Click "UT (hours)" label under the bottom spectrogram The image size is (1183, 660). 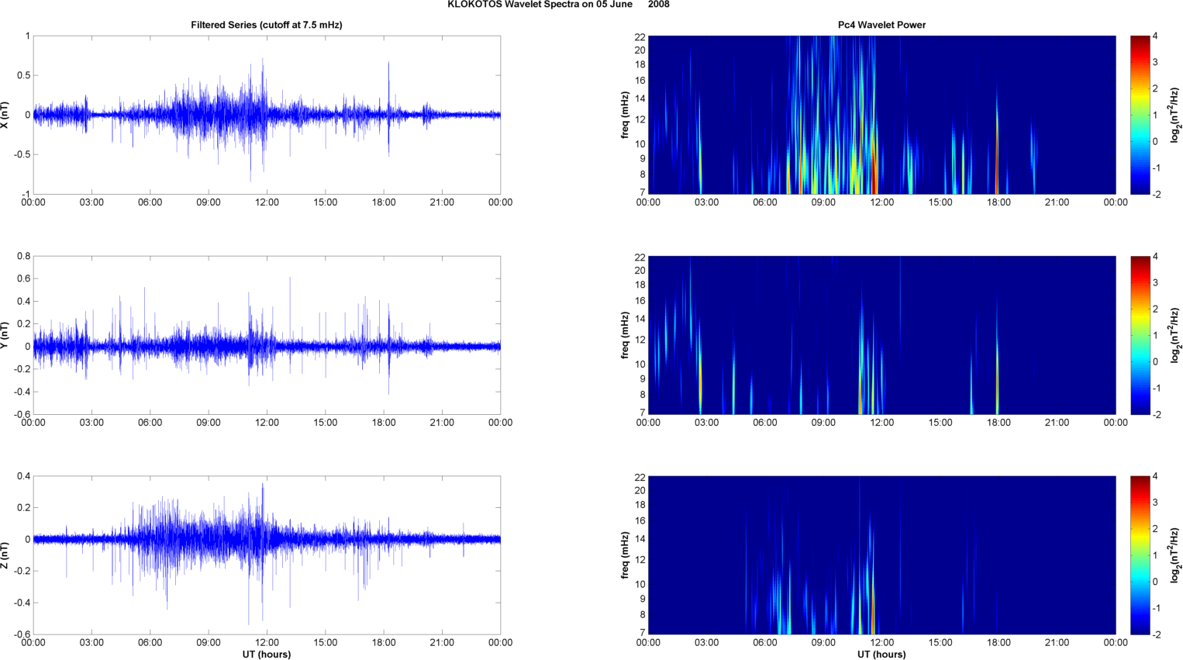881,655
